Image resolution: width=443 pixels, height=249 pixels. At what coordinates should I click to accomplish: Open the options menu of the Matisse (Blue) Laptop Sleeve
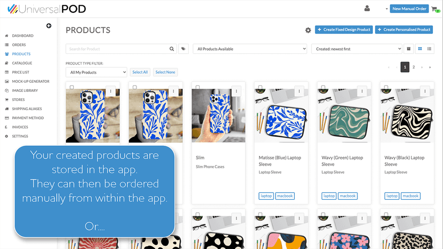tap(299, 91)
